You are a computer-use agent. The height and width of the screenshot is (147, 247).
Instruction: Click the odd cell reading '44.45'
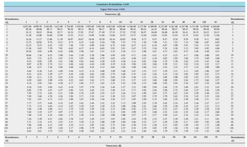(x=154, y=29)
